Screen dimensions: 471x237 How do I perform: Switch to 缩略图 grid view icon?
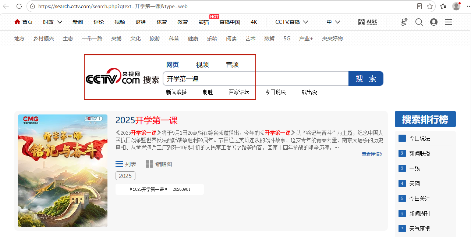(x=149, y=164)
